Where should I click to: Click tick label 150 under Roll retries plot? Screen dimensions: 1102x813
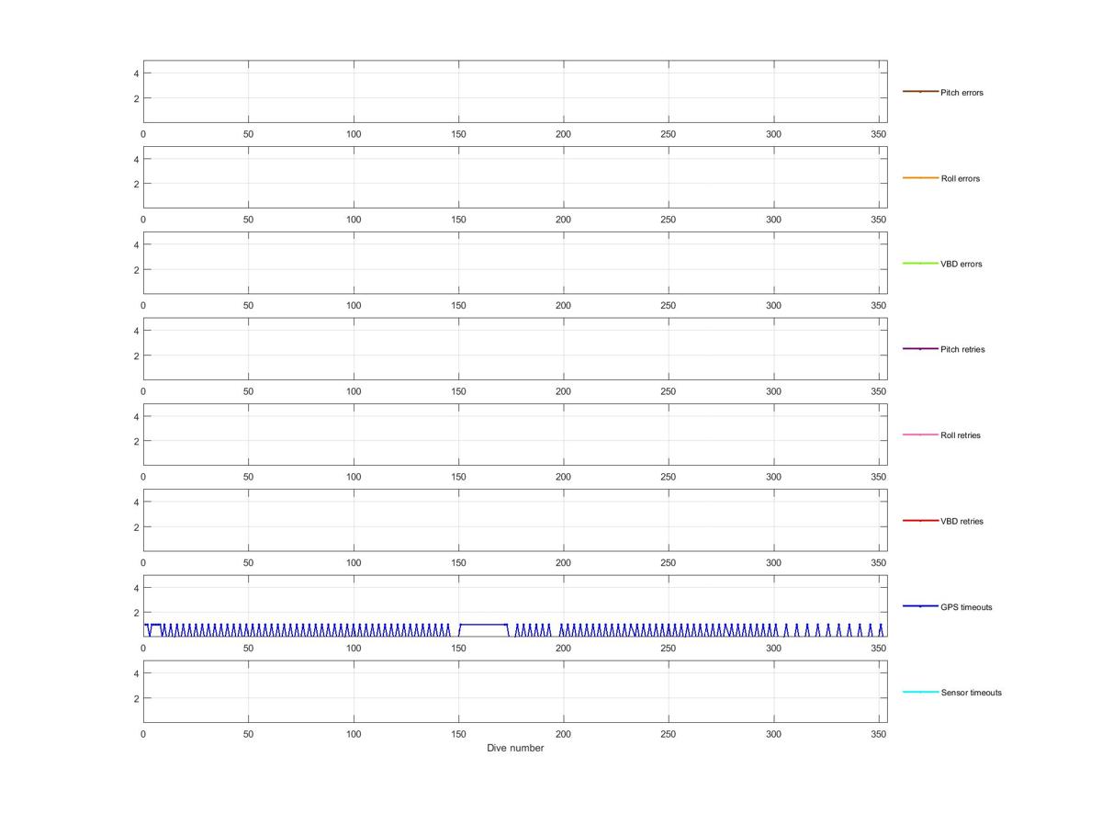coord(458,477)
